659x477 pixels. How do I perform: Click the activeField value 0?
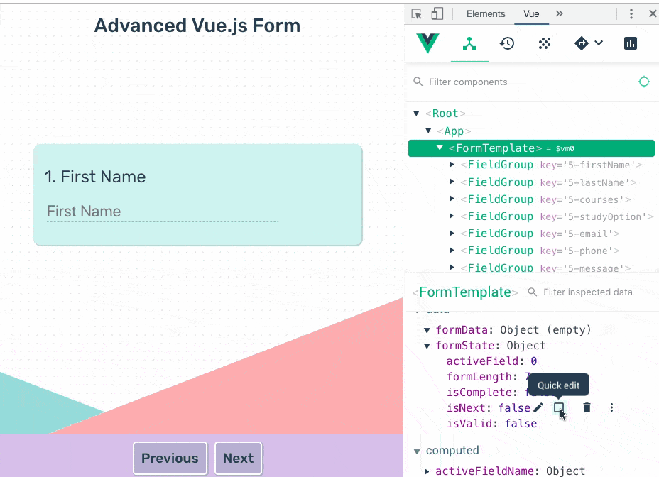[533, 361]
